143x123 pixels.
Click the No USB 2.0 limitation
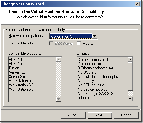87,72
